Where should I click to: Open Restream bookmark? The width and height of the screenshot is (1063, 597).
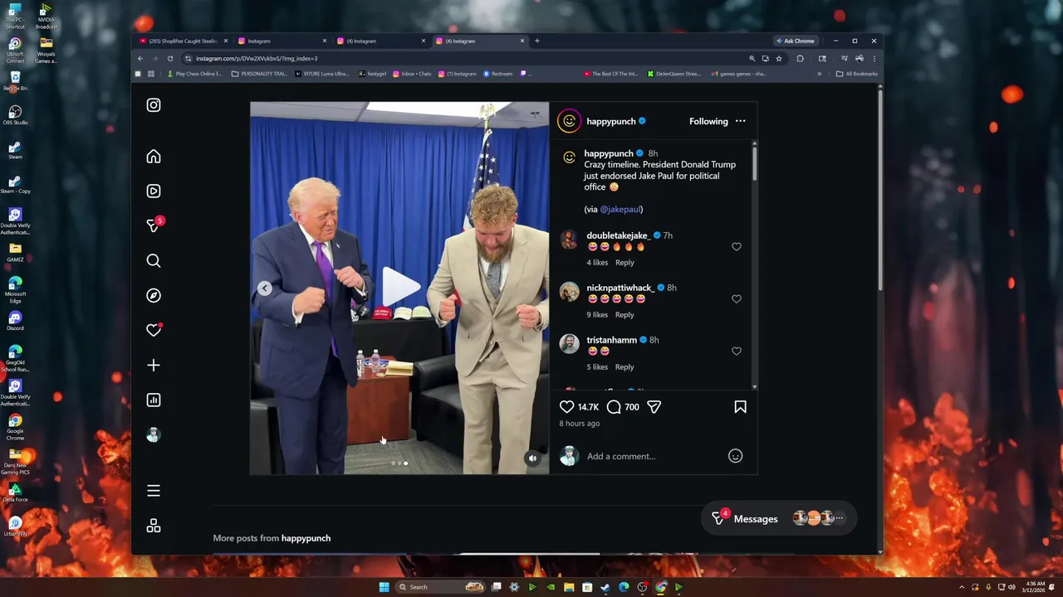498,74
